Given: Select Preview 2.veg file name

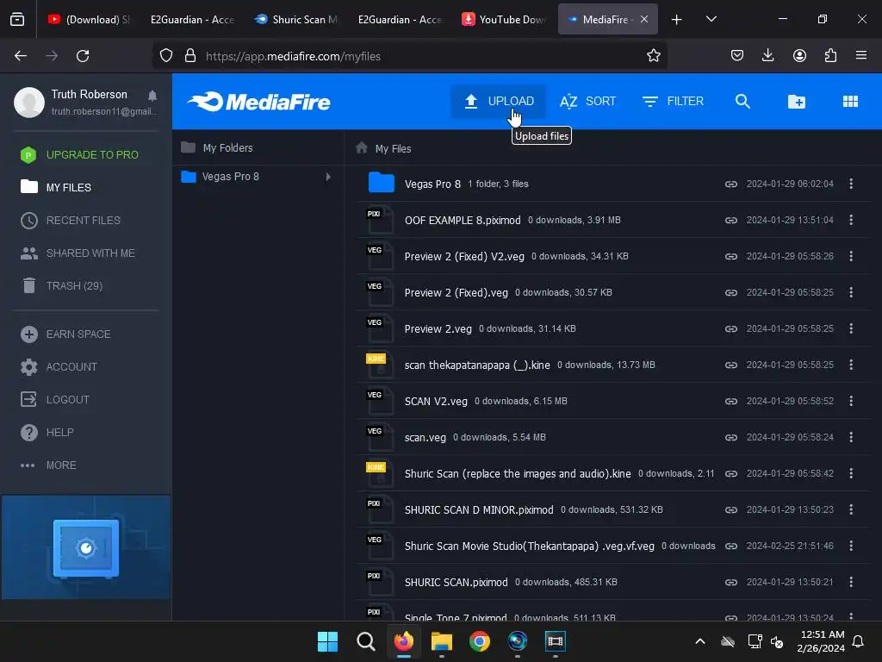Looking at the screenshot, I should 438,328.
